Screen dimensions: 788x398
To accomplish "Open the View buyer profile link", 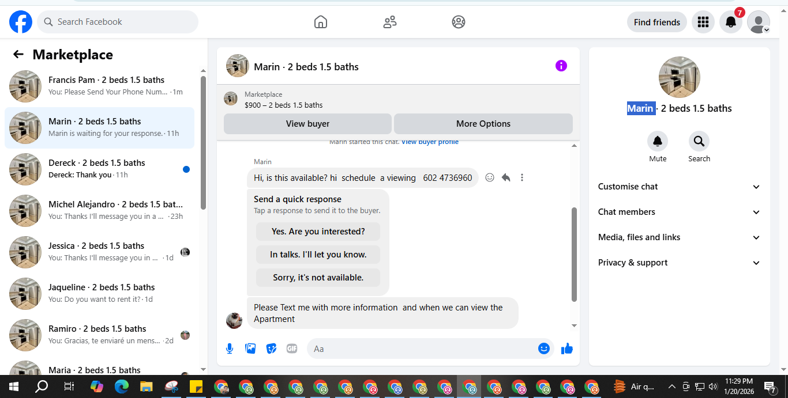I will (430, 142).
